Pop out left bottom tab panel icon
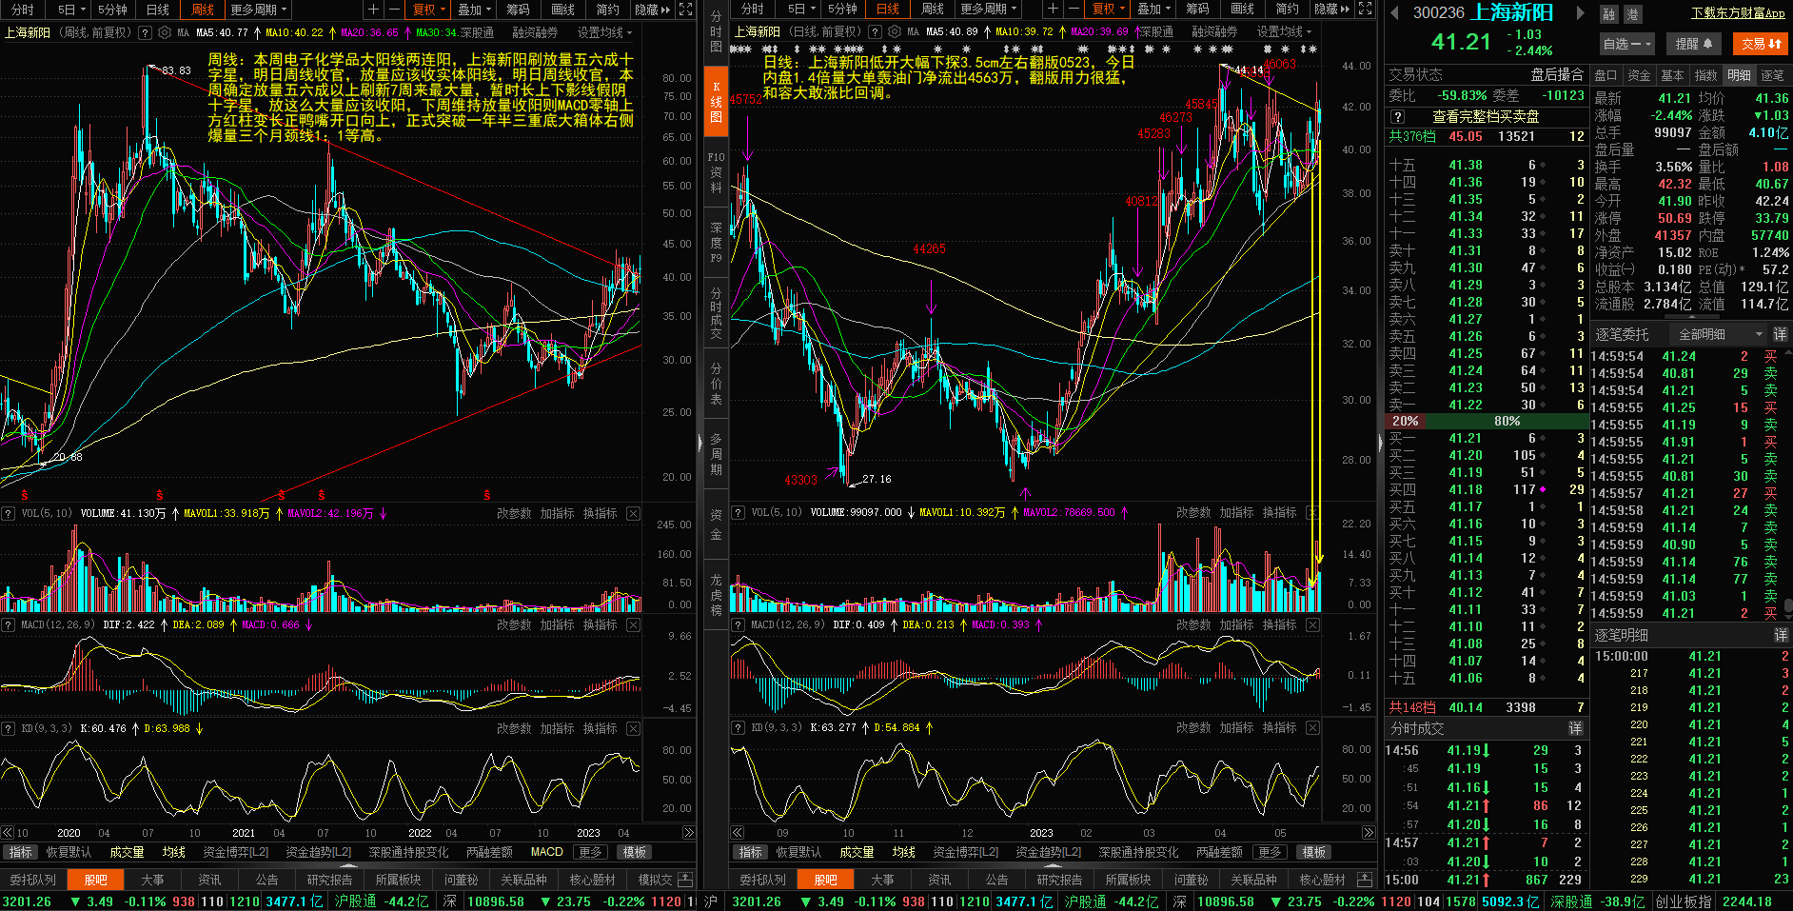The image size is (1793, 911). [685, 880]
